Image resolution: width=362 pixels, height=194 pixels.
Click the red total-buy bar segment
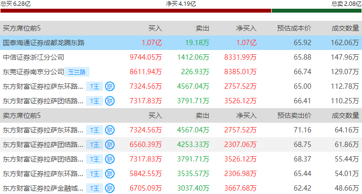(x=136, y=11)
